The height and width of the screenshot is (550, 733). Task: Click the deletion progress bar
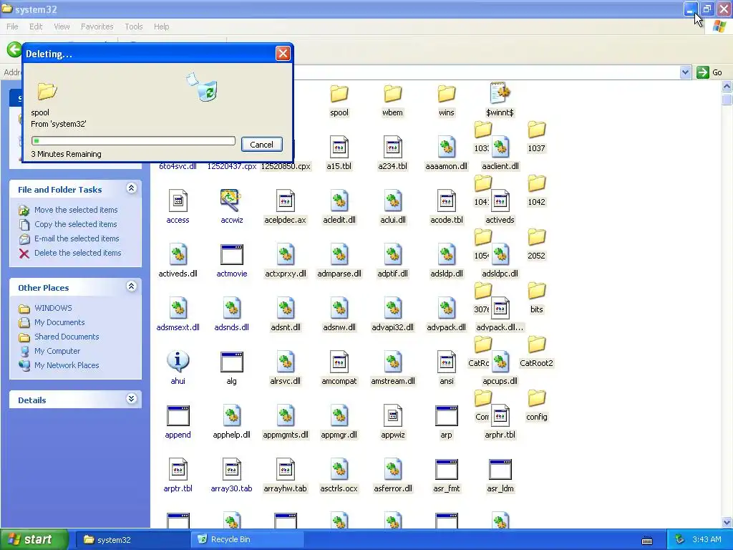[133, 141]
